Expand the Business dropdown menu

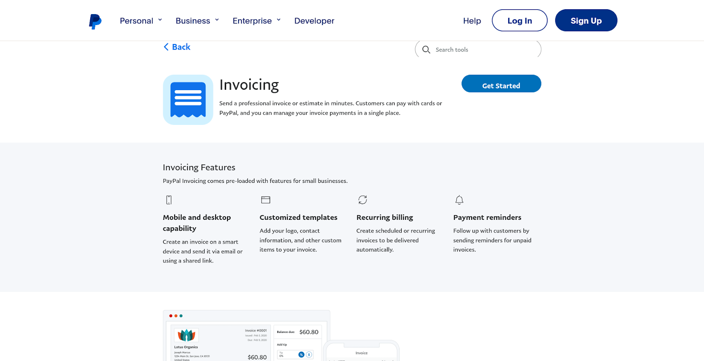[x=197, y=21]
